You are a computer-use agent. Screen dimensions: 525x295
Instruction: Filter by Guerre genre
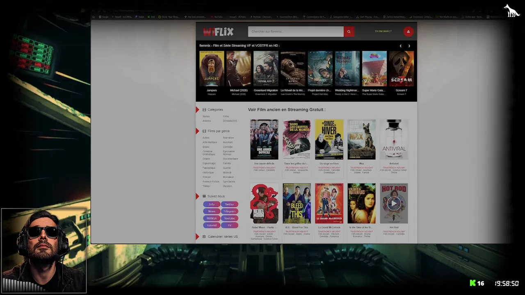click(x=227, y=168)
